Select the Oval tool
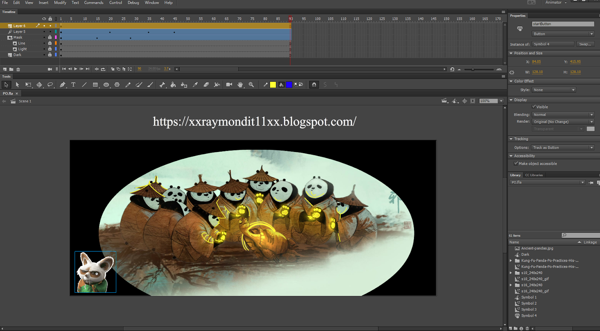 coord(106,85)
